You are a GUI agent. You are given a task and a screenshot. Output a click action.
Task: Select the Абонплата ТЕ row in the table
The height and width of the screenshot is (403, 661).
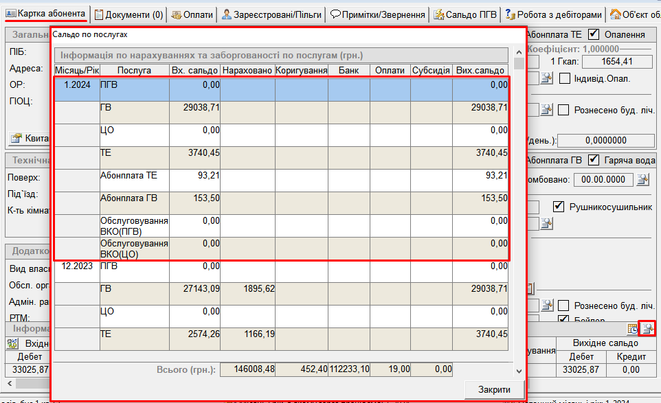282,181
